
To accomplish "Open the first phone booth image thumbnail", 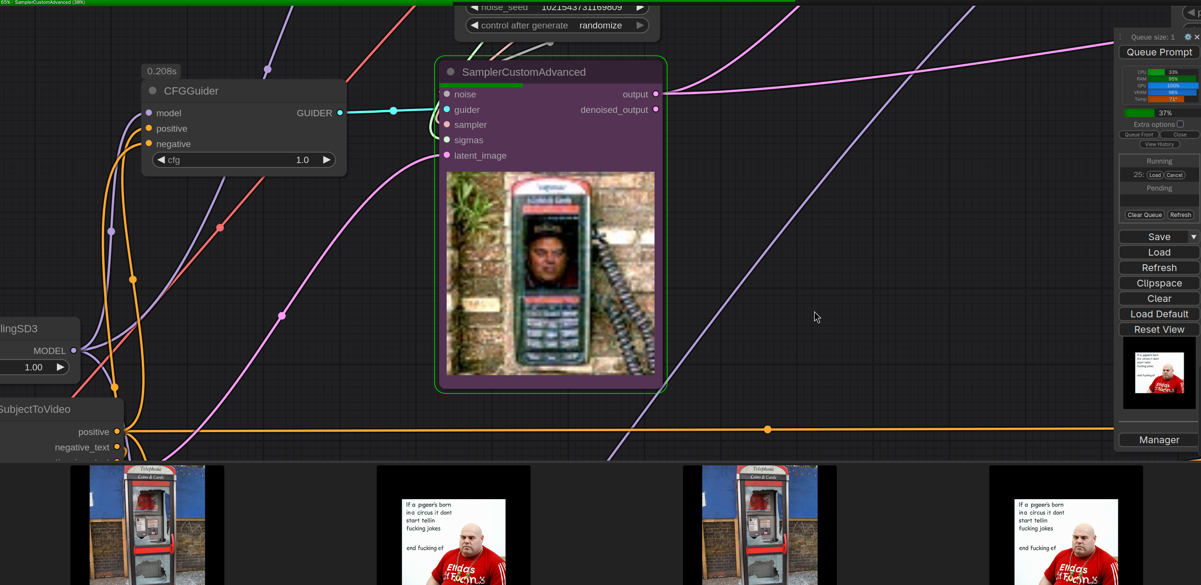I will [x=147, y=525].
